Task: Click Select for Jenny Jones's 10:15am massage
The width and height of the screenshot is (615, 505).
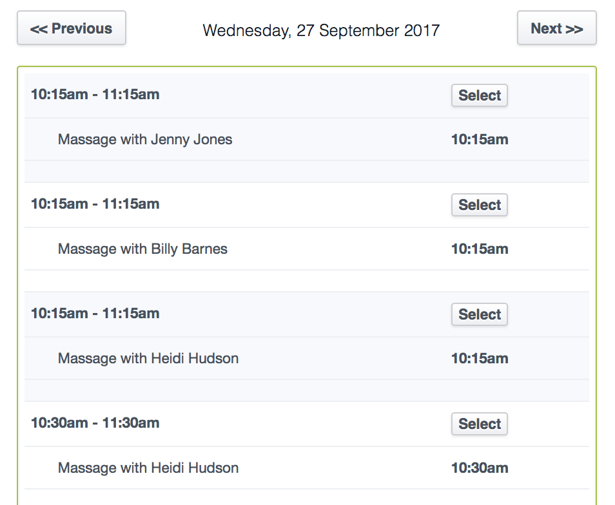Action: point(479,95)
